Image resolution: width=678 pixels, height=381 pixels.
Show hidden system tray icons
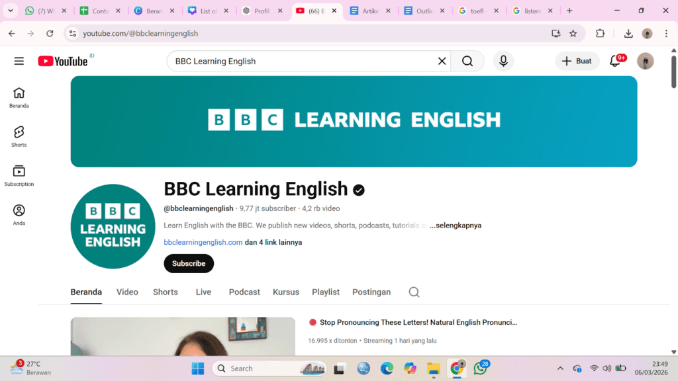[560, 368]
